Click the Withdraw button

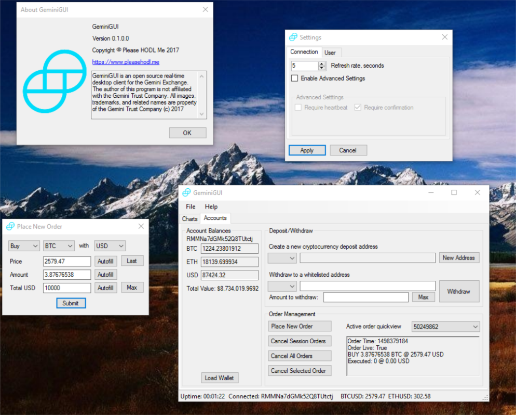coord(459,291)
